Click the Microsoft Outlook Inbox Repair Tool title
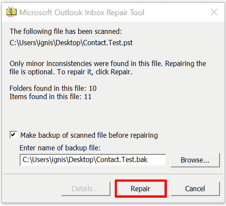The height and width of the screenshot is (206, 226). pos(82,12)
